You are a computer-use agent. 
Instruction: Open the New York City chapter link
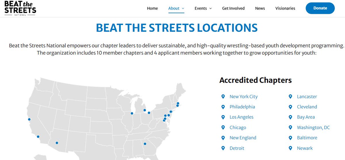tap(244, 97)
